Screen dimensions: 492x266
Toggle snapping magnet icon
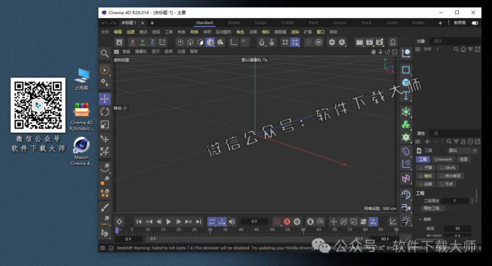(x=262, y=42)
